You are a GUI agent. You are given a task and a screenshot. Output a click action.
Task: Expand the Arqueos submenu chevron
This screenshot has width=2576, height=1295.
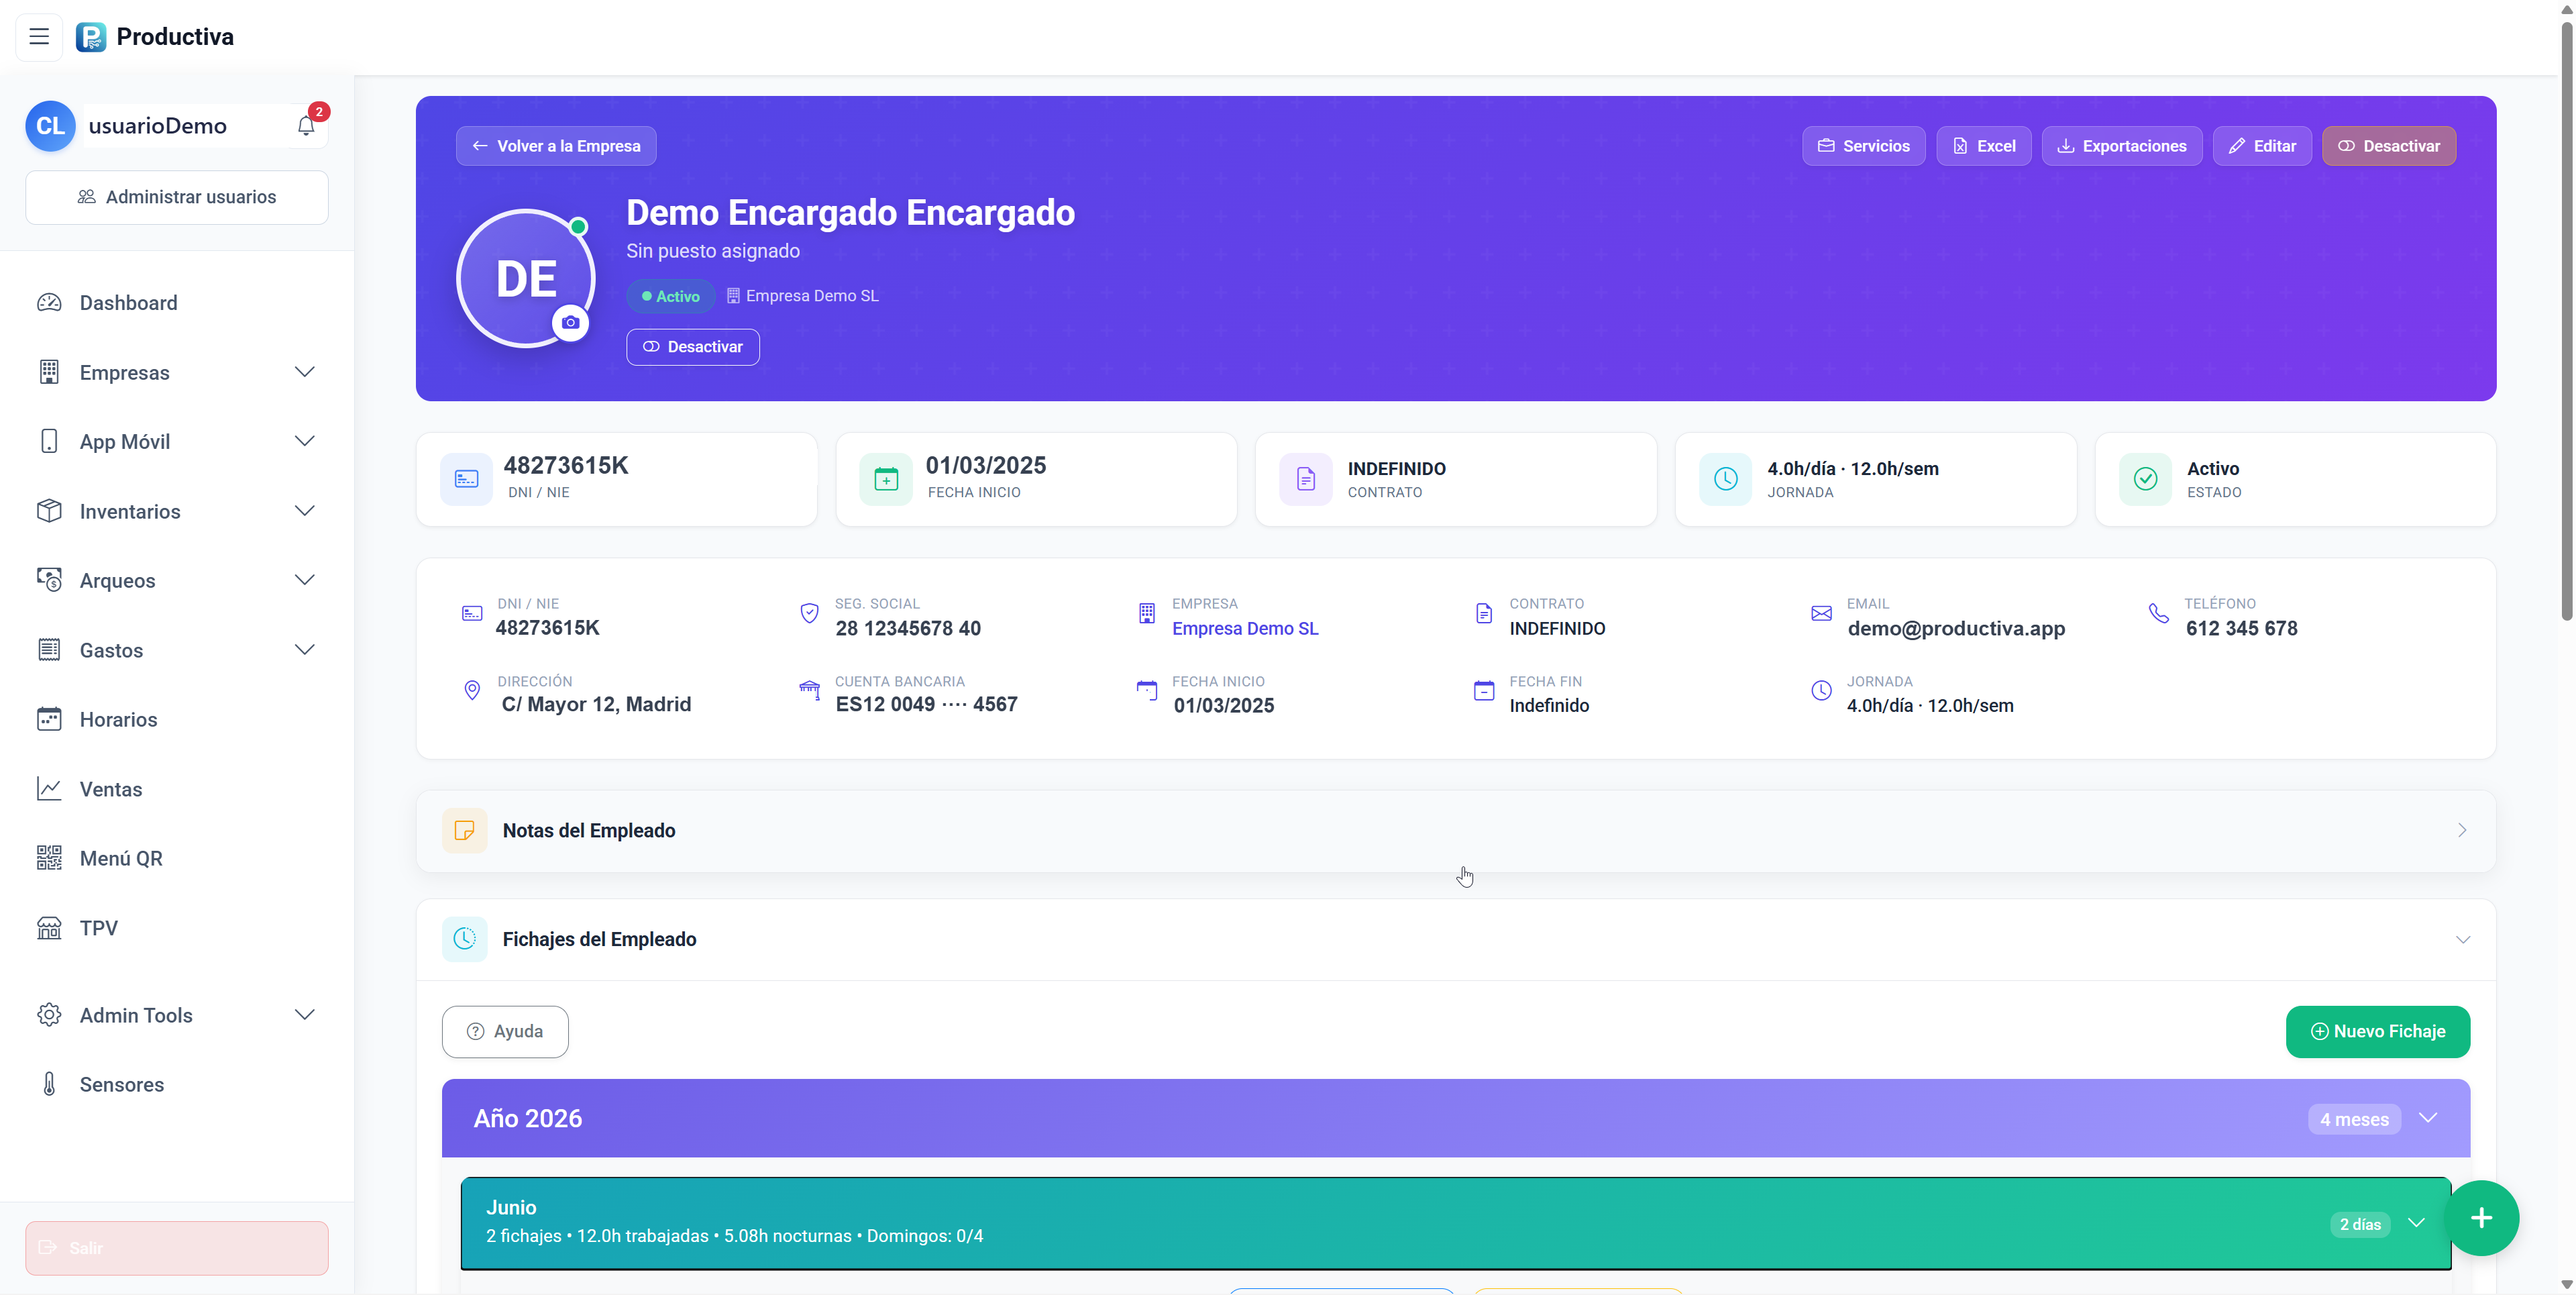[305, 580]
